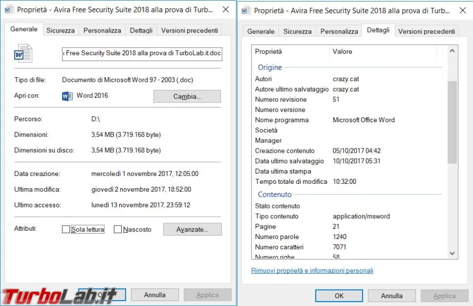This screenshot has width=473, height=306.
Task: Click the details list scrollbar thumb
Action: pos(452,122)
